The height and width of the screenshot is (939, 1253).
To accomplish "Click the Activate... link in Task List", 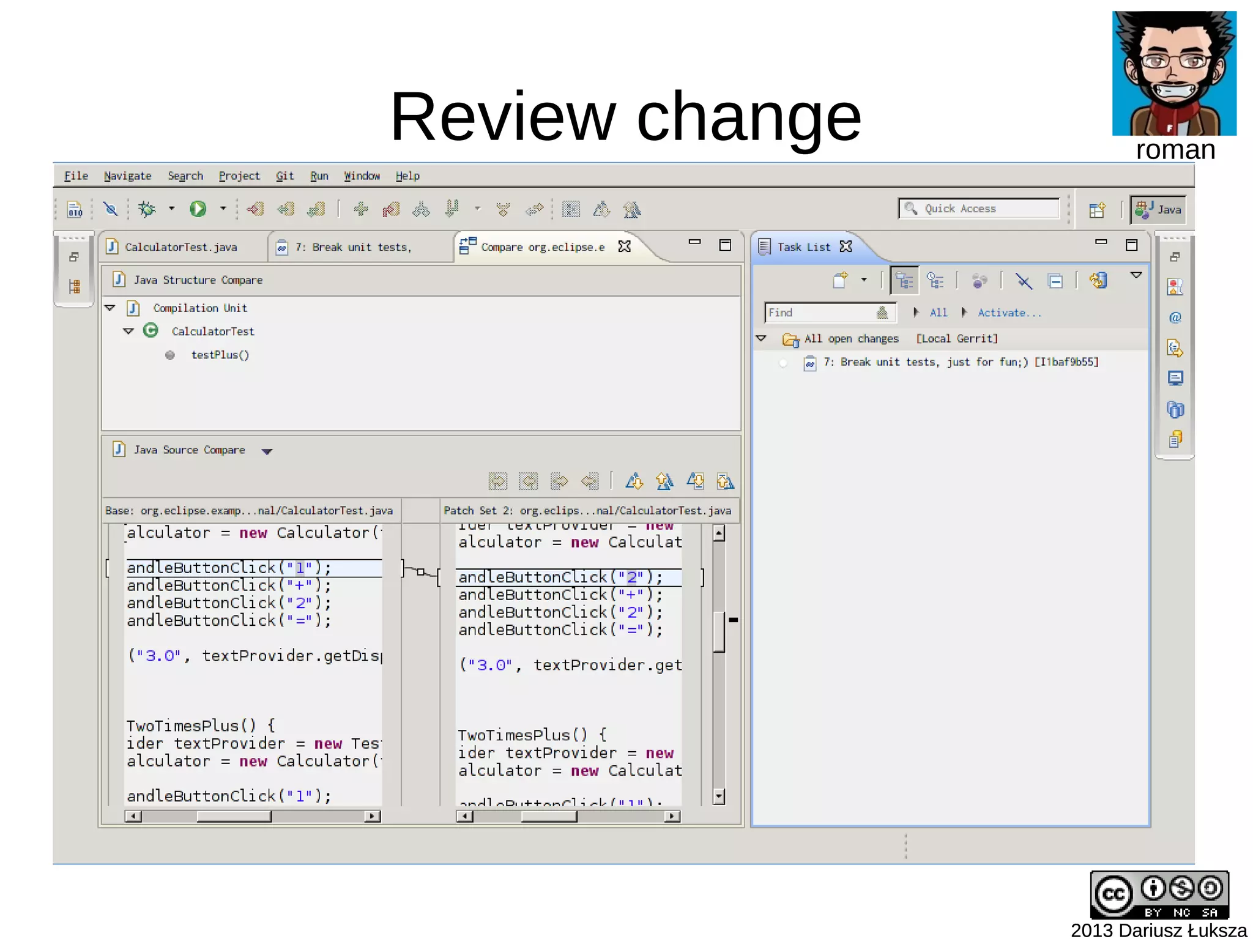I will pos(1008,313).
